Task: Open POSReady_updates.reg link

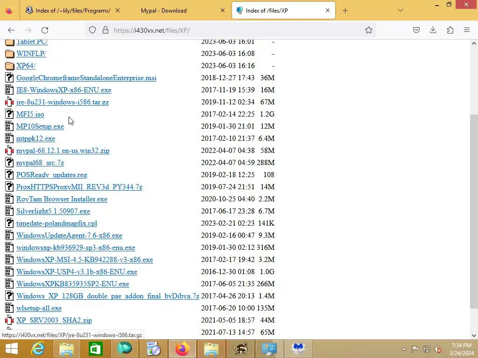Action: pyautogui.click(x=51, y=175)
